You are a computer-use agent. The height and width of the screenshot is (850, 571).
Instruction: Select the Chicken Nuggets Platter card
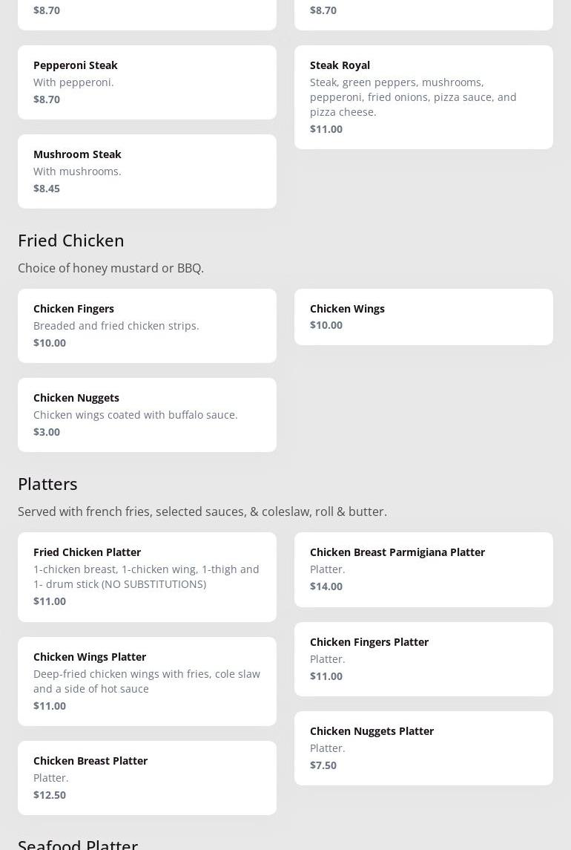[x=423, y=748]
